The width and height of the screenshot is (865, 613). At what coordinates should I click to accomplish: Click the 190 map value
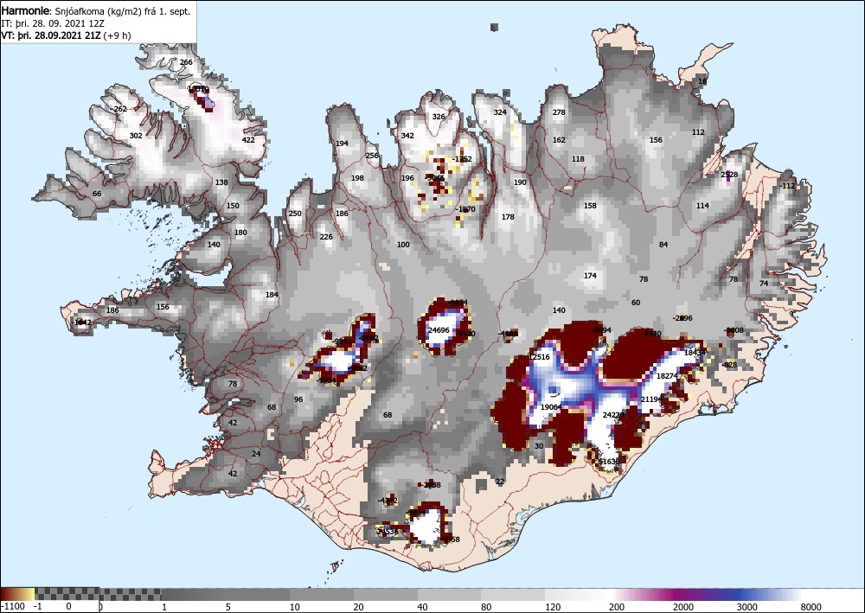pos(520,182)
